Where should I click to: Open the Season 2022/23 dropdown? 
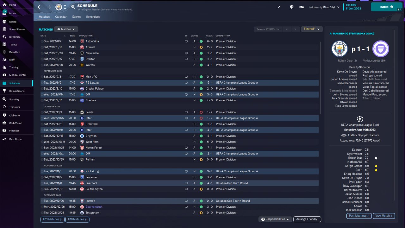pyautogui.click(x=268, y=29)
